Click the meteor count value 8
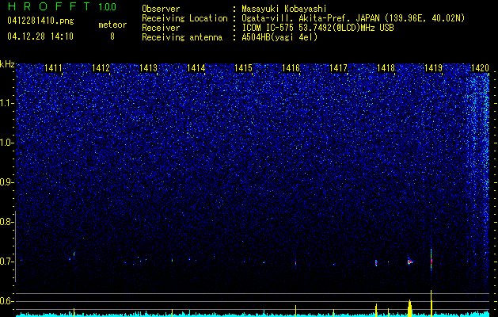Viewport: 498px width, 317px height. point(112,36)
